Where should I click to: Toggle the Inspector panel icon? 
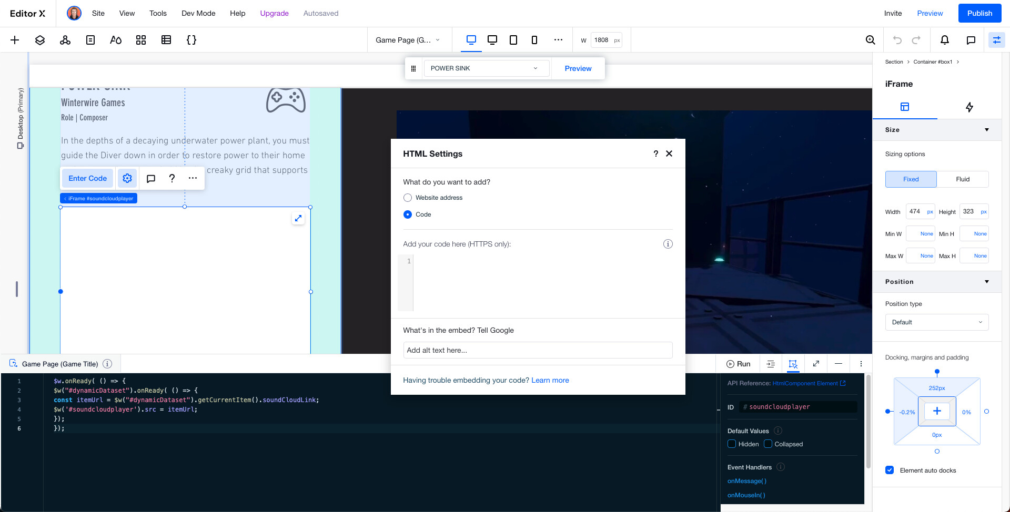point(997,40)
